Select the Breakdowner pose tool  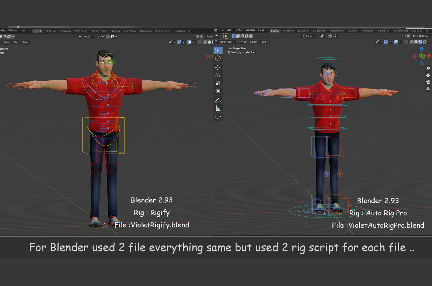pyautogui.click(x=218, y=117)
